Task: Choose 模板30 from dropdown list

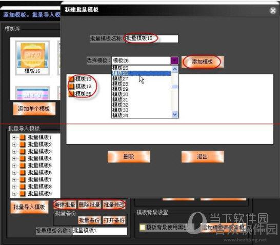Action: click(141, 94)
